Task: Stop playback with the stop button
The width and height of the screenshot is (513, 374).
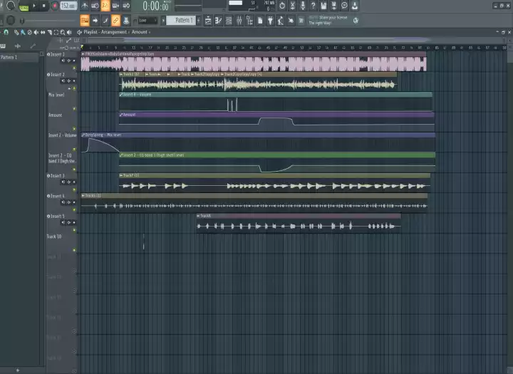Action: [x=44, y=6]
